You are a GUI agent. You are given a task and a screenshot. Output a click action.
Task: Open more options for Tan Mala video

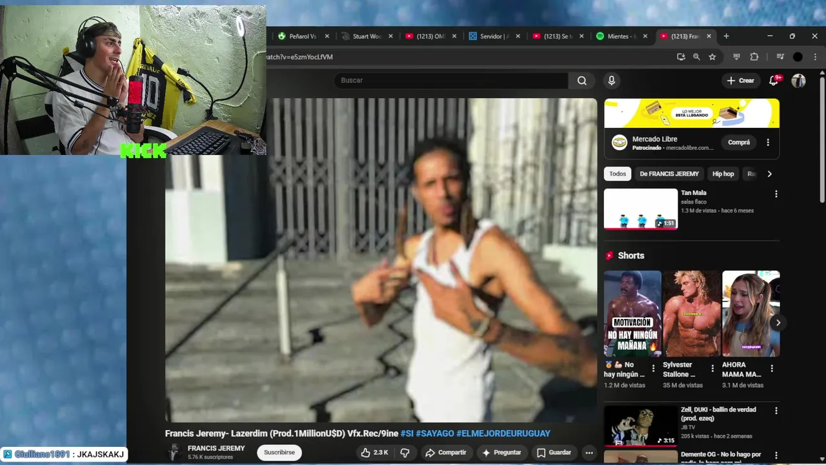(x=776, y=194)
